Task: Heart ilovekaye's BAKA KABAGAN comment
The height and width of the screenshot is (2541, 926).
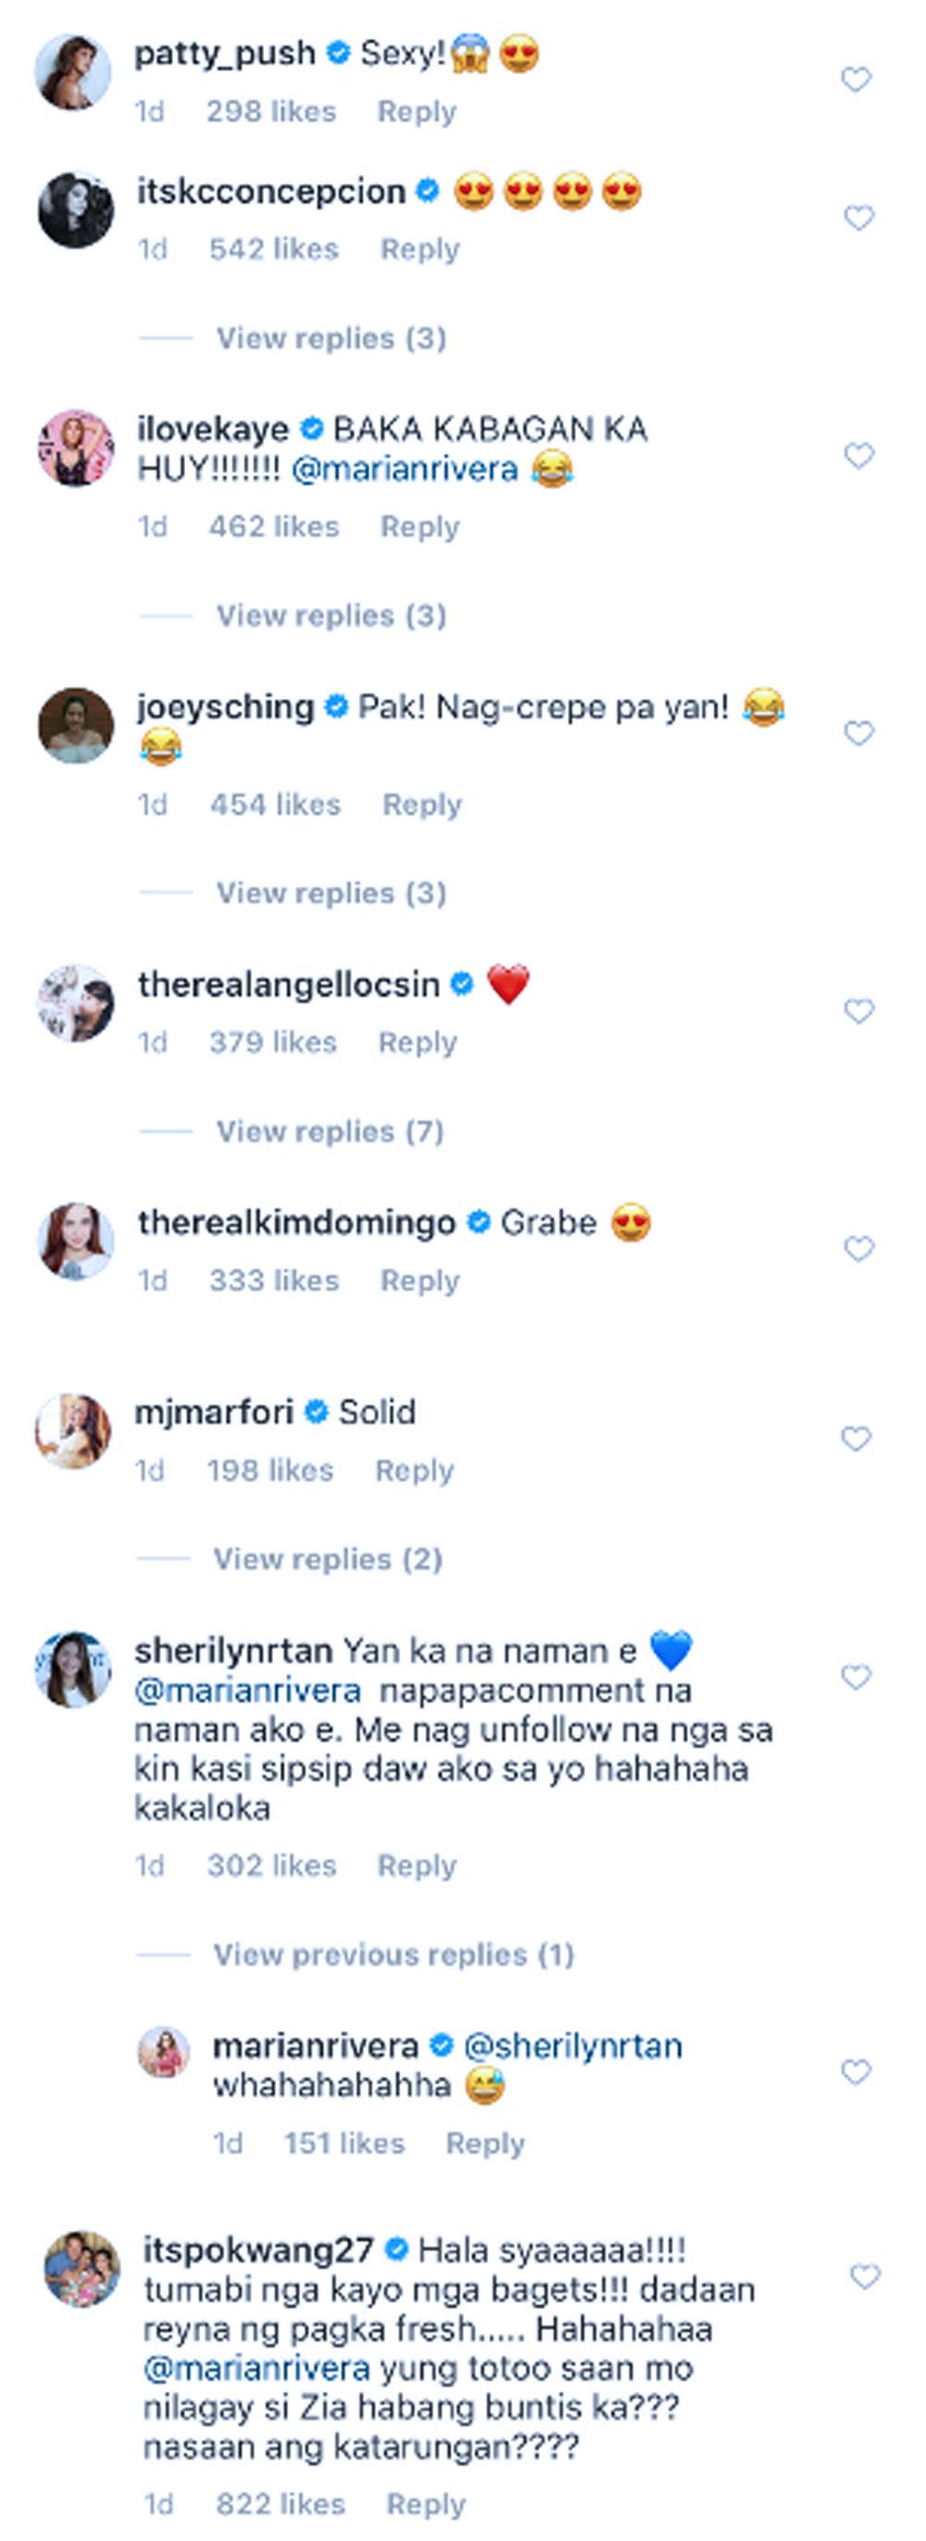Action: [857, 455]
